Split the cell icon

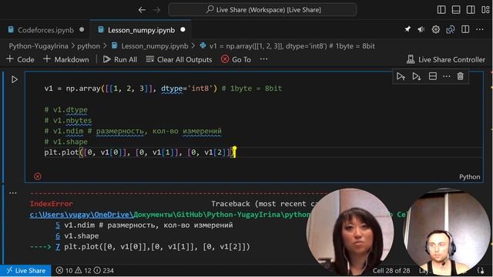coord(433,76)
